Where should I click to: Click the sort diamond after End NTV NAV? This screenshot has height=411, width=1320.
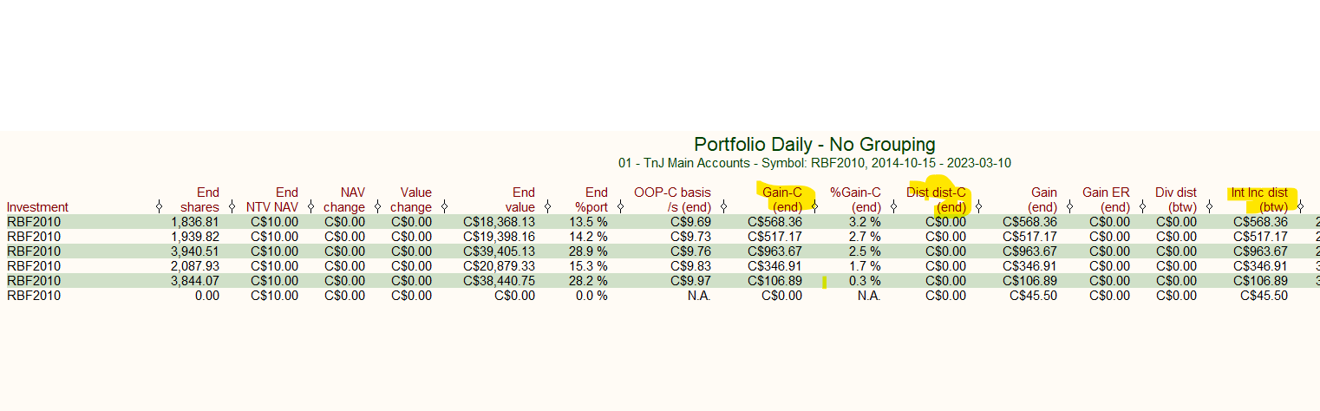(310, 207)
